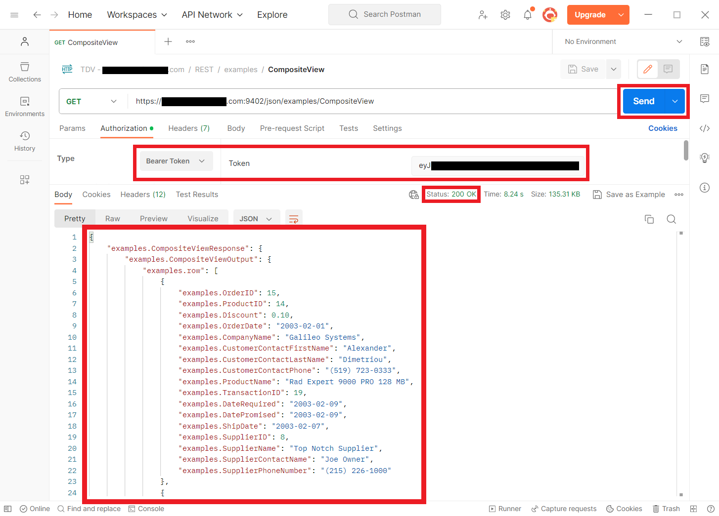719x516 pixels.
Task: Open the Save options dropdown arrow
Action: tap(614, 69)
